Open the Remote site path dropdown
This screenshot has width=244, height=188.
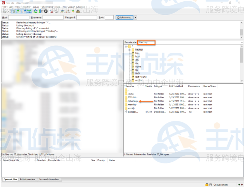click(242, 42)
